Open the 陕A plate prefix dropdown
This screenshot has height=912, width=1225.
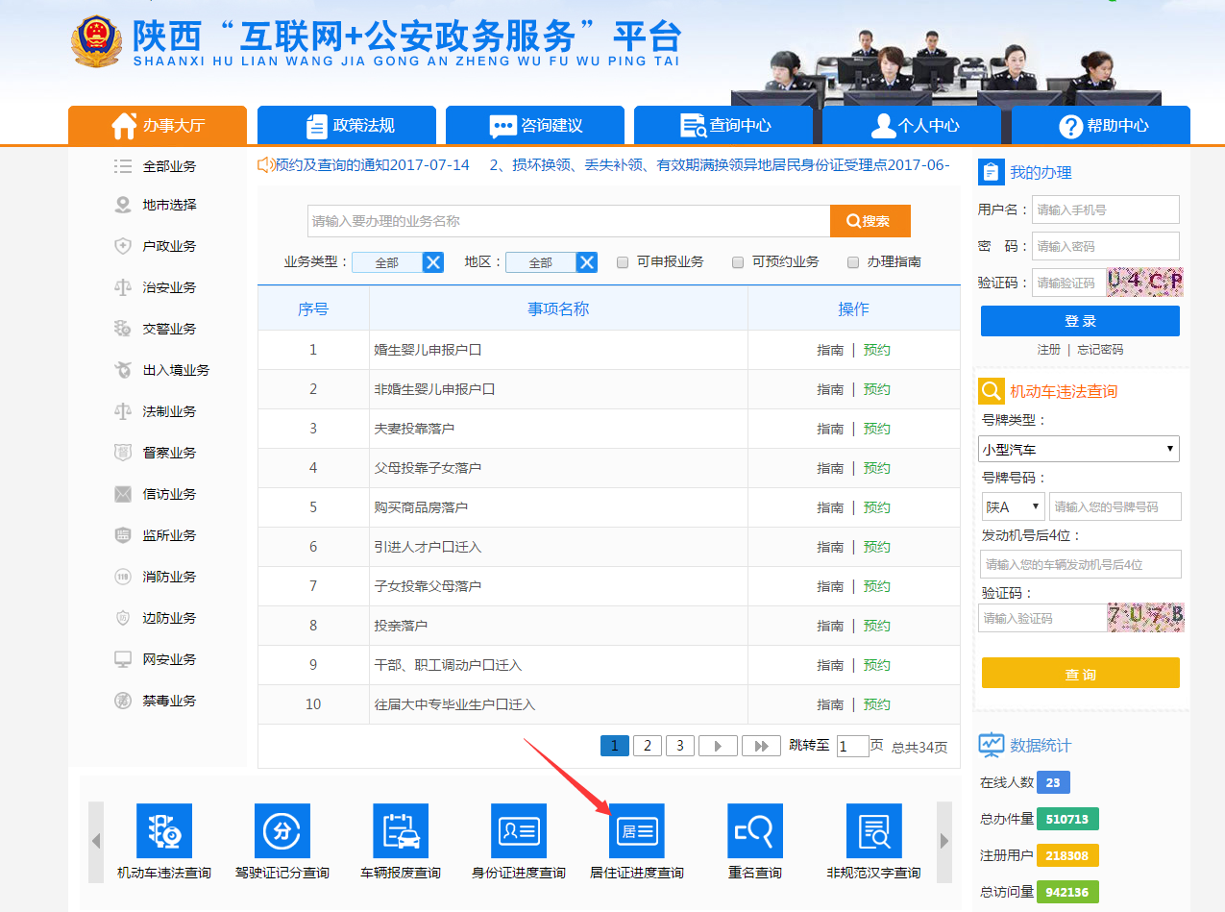(x=1013, y=506)
